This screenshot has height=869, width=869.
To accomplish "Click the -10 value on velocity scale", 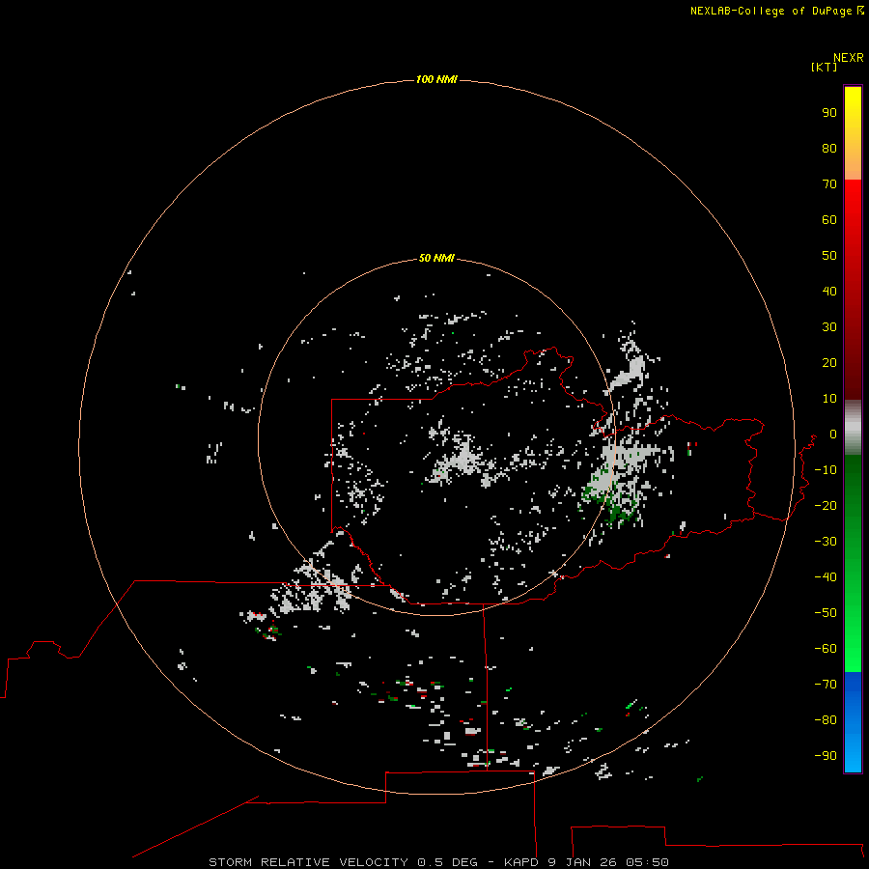I will click(826, 470).
